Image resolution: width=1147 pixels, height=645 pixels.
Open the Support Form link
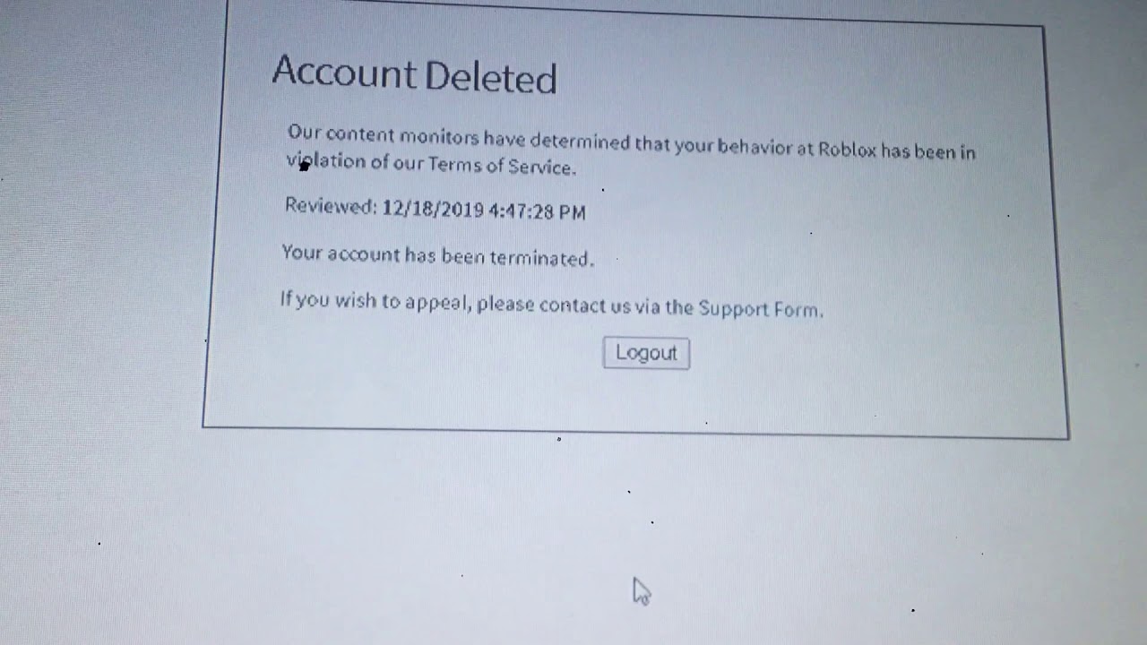760,309
